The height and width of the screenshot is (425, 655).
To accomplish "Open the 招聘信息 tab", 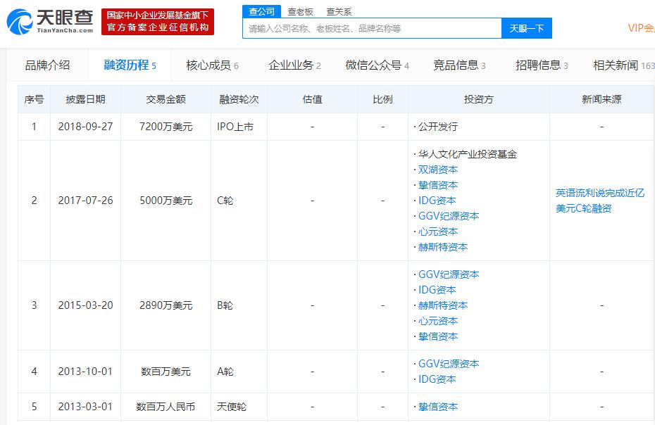I will (x=542, y=65).
